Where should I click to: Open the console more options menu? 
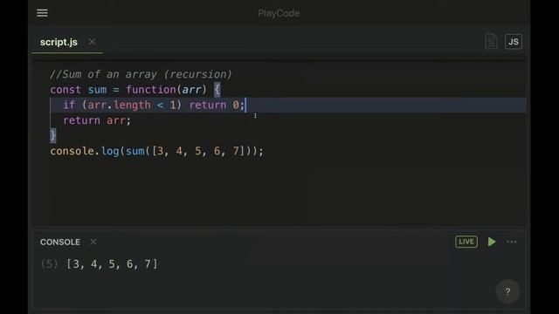point(512,242)
